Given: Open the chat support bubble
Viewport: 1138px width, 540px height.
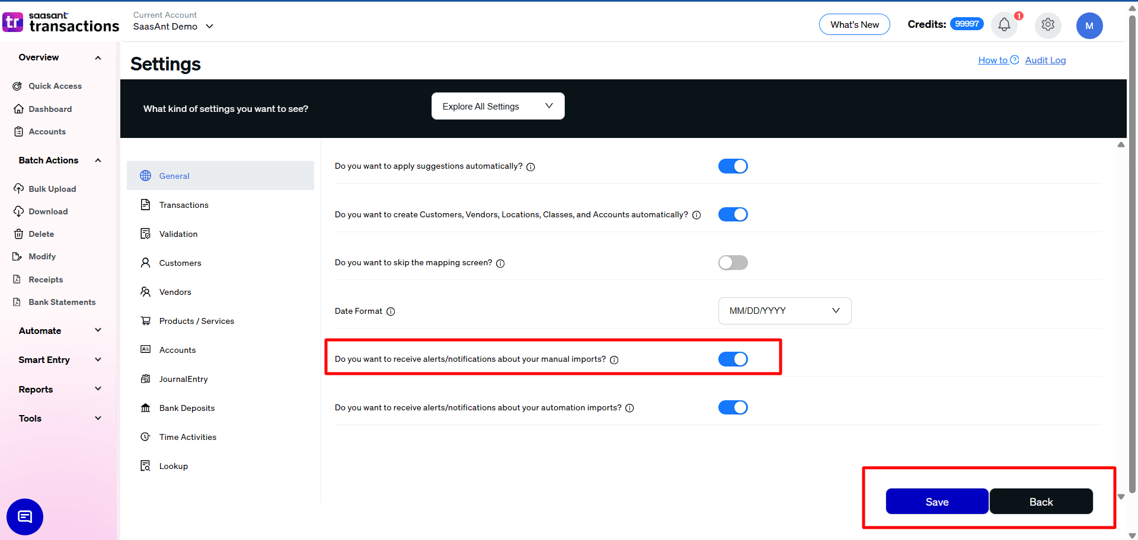Looking at the screenshot, I should click(24, 516).
